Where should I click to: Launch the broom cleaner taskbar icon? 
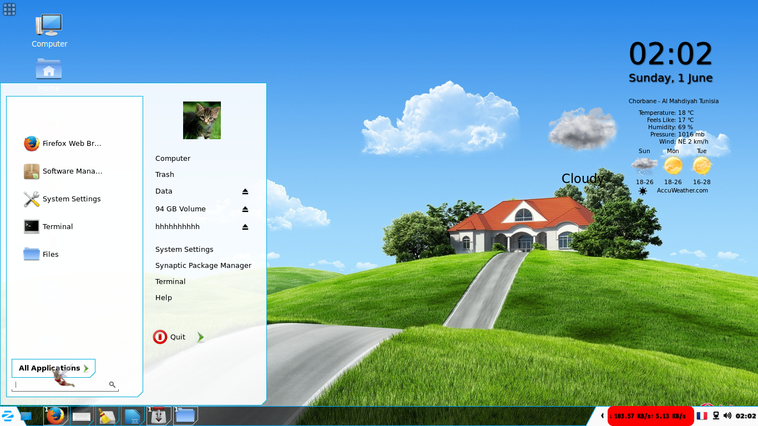[107, 415]
